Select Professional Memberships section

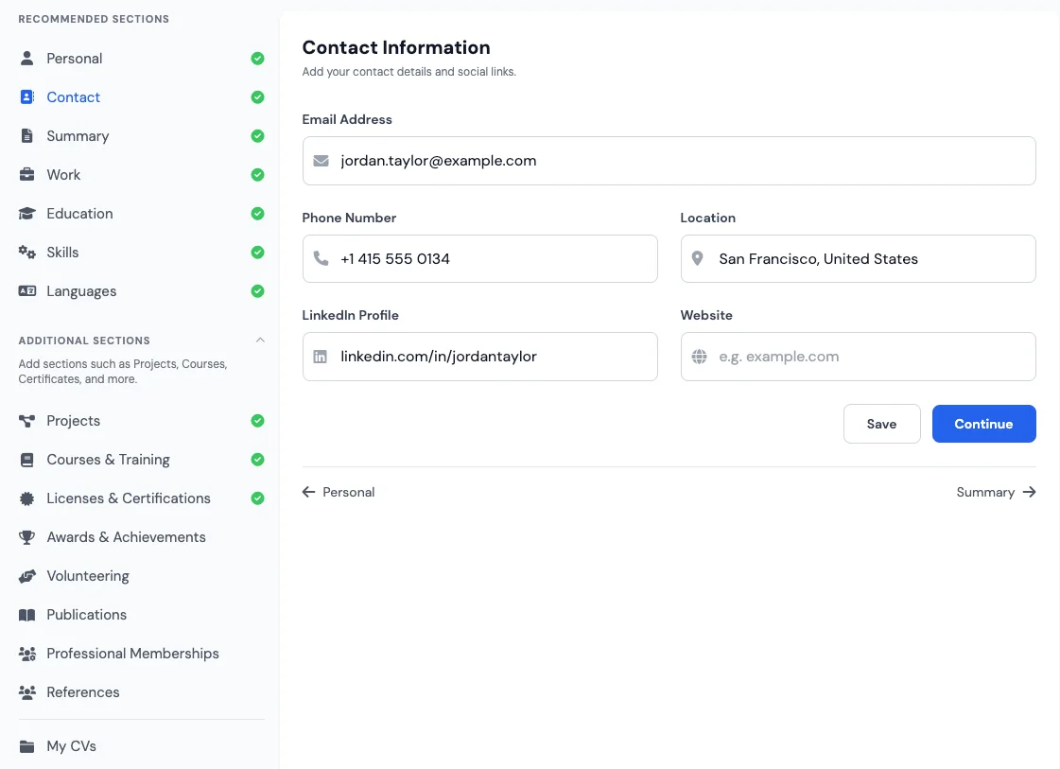click(141, 654)
